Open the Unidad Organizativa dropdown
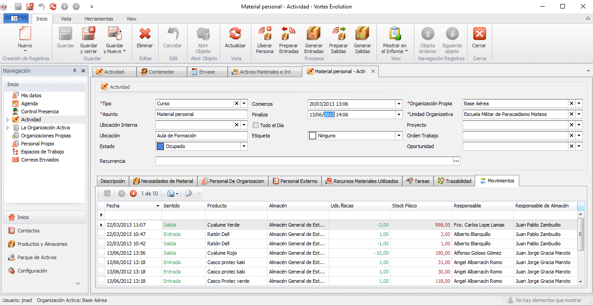593x306 pixels. coord(579,114)
